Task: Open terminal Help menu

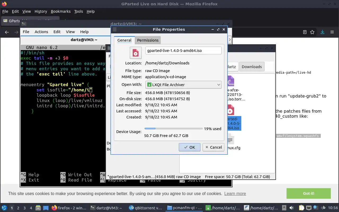Action: point(84,32)
